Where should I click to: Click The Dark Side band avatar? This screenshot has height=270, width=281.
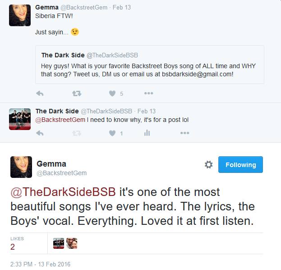point(20,119)
